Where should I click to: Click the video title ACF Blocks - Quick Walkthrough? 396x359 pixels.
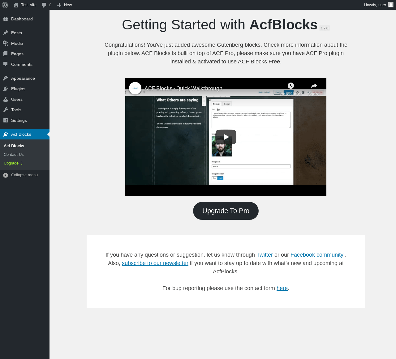pyautogui.click(x=183, y=88)
